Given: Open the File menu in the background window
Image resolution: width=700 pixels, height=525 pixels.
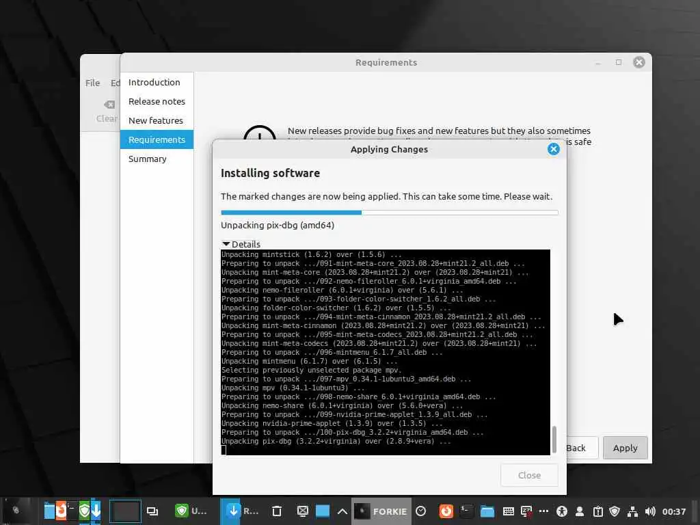Looking at the screenshot, I should 93,83.
